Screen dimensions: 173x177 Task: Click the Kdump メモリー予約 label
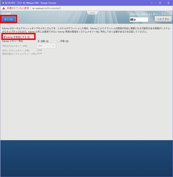(x=13, y=41)
